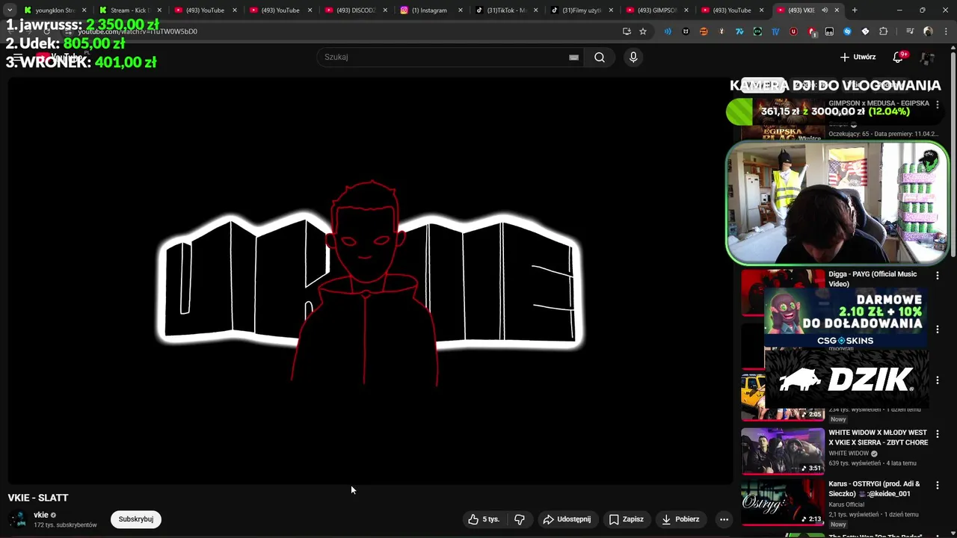The width and height of the screenshot is (957, 538).
Task: Open the Chrome three-dot menu
Action: tap(946, 31)
